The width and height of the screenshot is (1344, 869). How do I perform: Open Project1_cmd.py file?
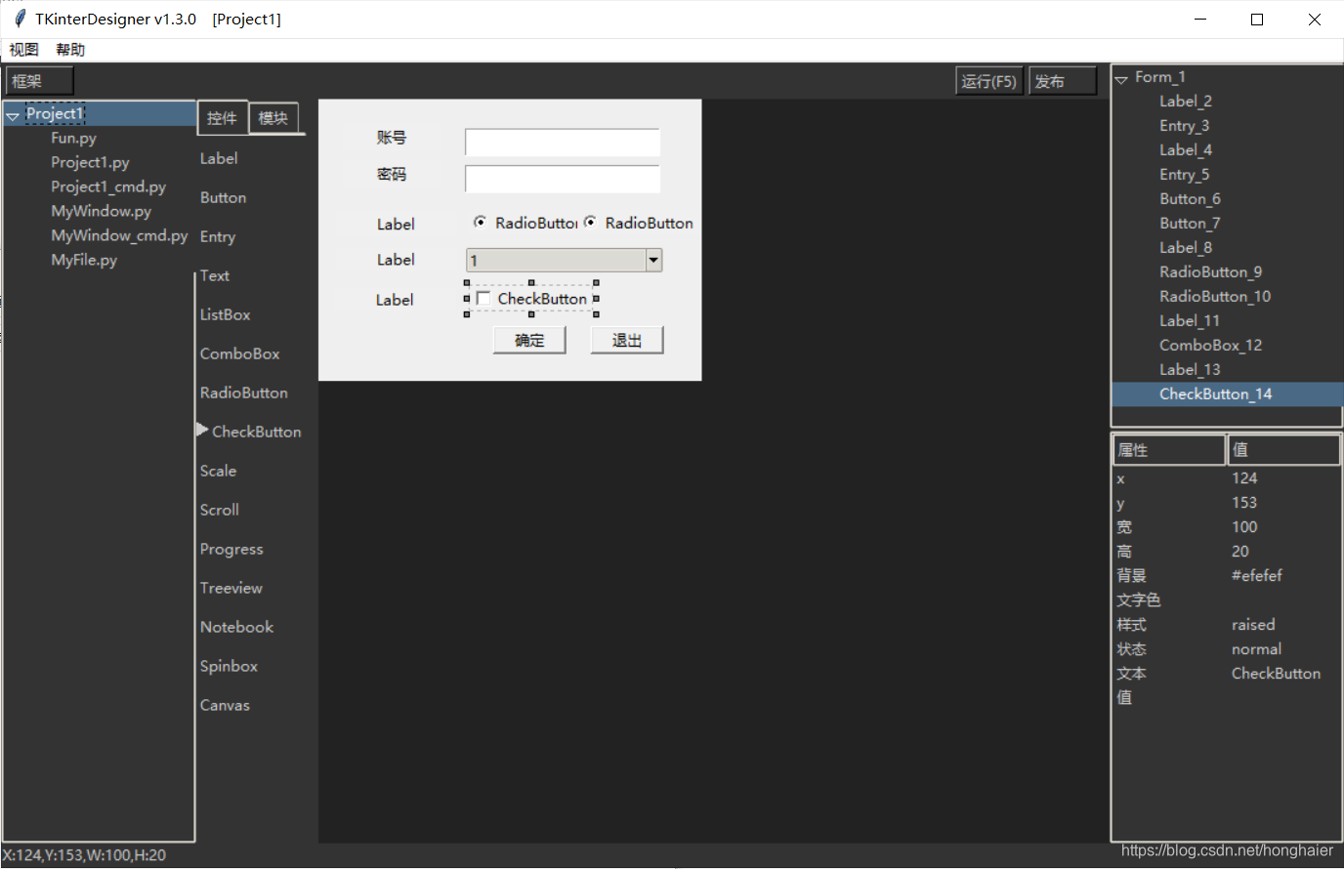coord(108,187)
